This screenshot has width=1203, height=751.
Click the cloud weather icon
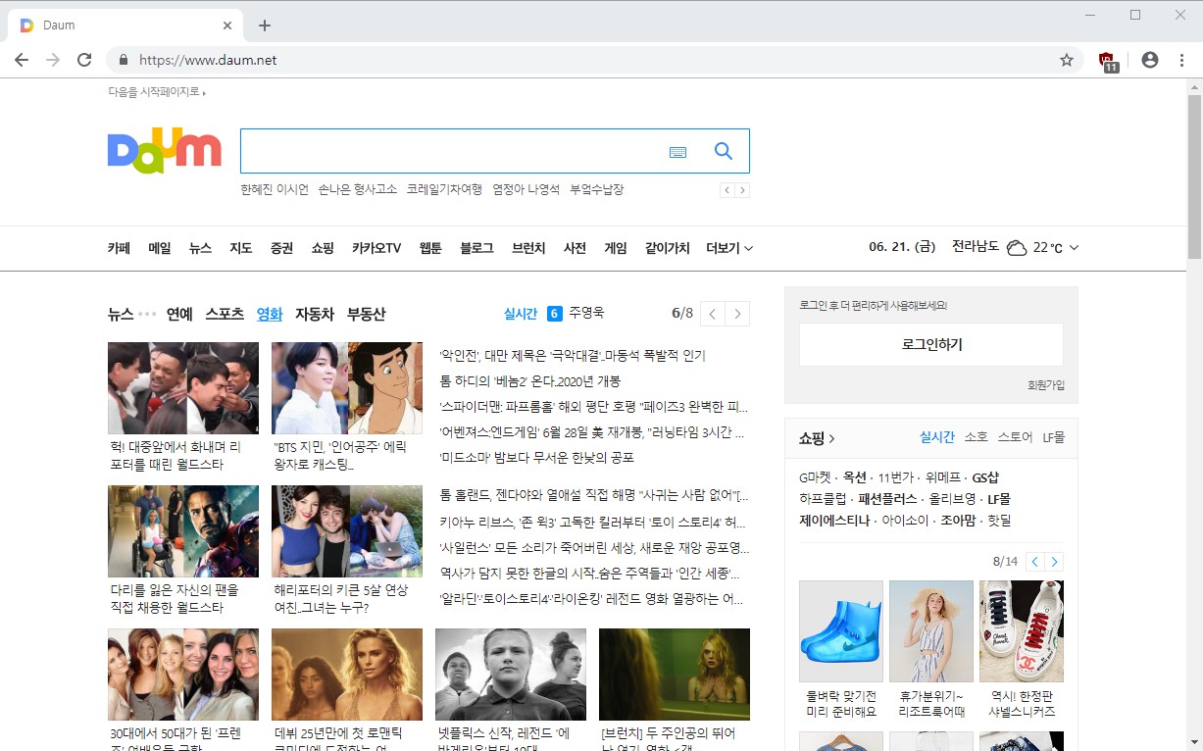[x=1017, y=248]
